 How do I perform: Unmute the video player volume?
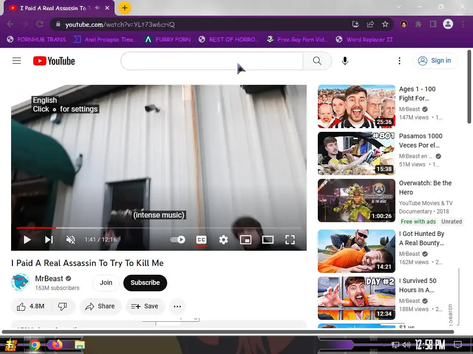coord(71,240)
